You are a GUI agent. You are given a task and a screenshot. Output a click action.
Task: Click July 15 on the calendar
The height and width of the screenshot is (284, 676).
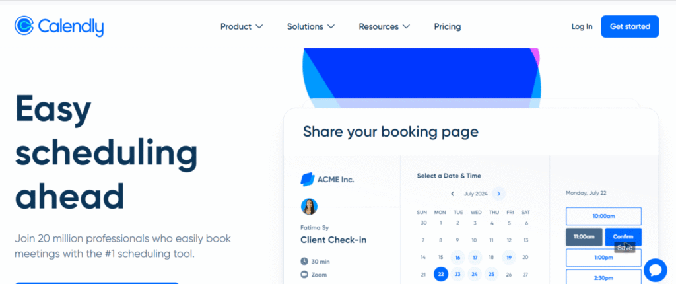[440, 257]
